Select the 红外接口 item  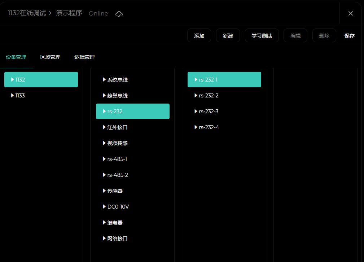117,127
